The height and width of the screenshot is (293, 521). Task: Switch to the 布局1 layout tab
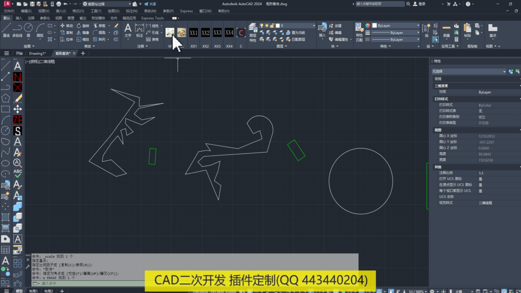click(x=33, y=291)
